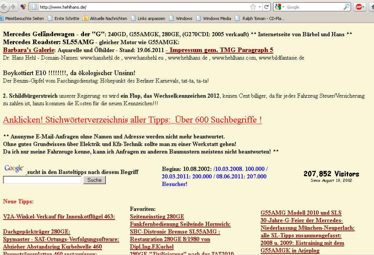Open the Stichwörterverzeichnis aller Tipps link

point(132,120)
